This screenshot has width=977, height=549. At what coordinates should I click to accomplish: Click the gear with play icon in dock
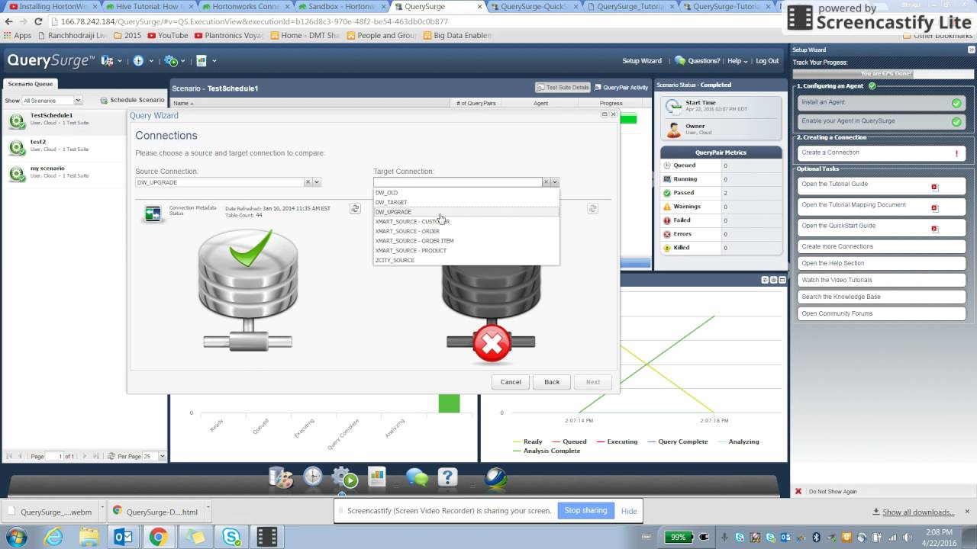pos(345,478)
